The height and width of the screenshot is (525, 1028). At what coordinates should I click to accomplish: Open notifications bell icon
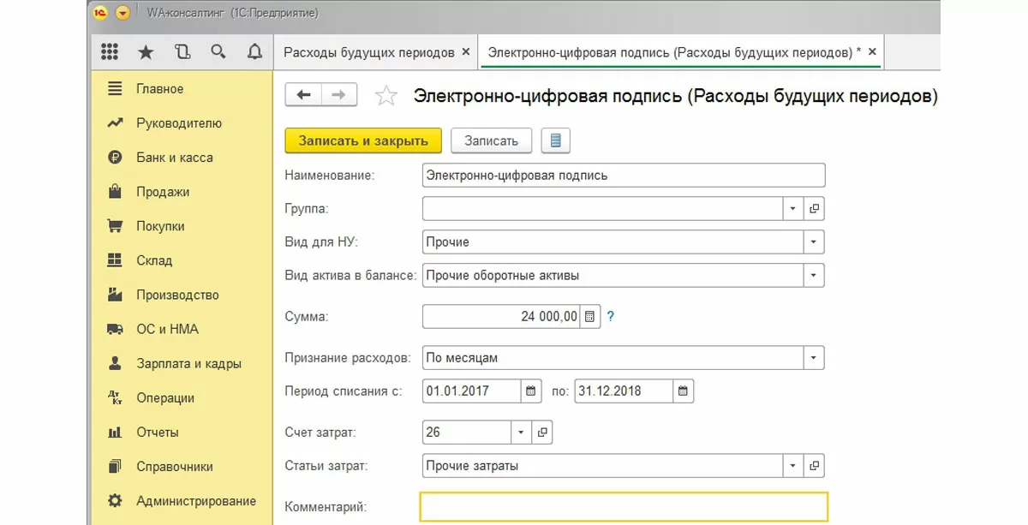(x=254, y=52)
